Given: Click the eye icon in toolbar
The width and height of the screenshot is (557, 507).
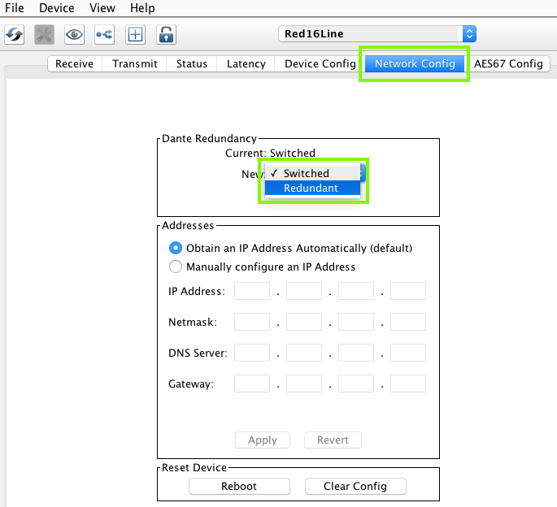Looking at the screenshot, I should (x=75, y=34).
